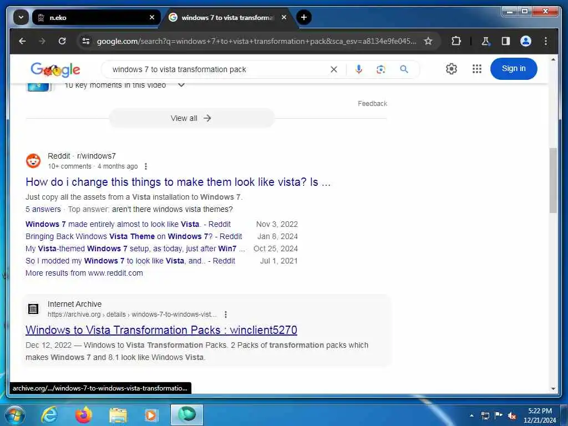Click View all videos button
Image resolution: width=568 pixels, height=426 pixels.
pos(191,118)
